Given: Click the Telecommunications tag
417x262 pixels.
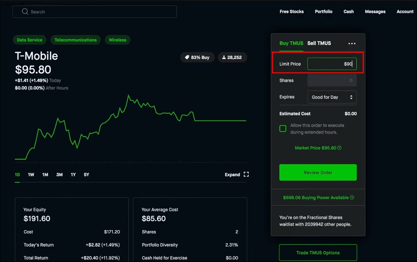Looking at the screenshot, I should [76, 40].
